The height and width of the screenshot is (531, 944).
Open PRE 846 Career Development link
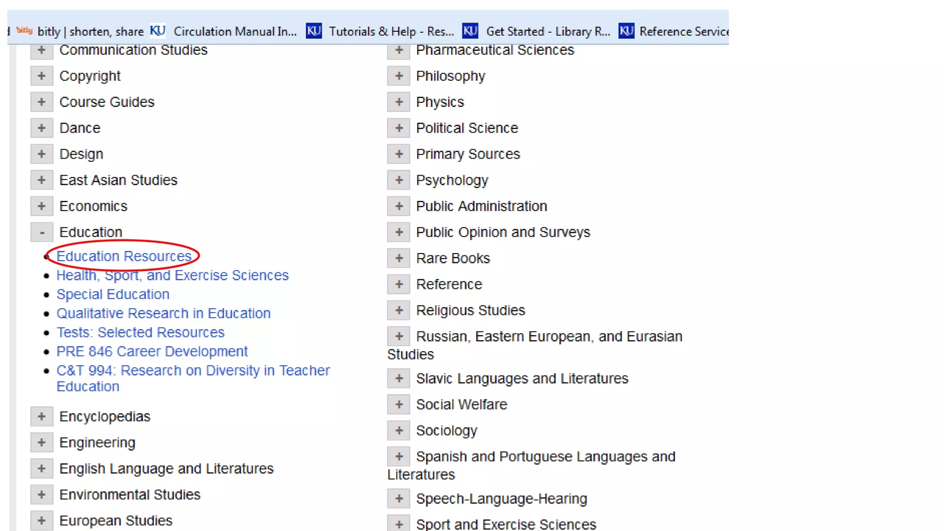pyautogui.click(x=152, y=352)
